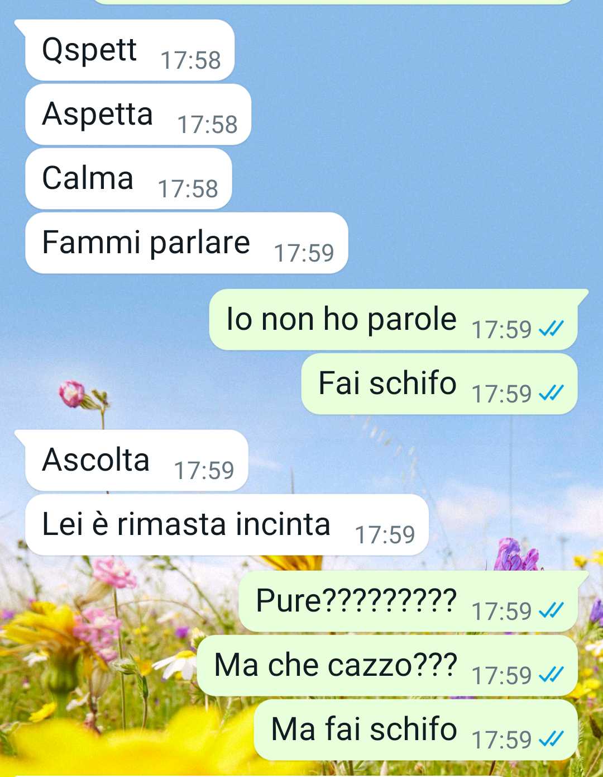
Task: Tap the 'Ma fai schifo' message
Action: pyautogui.click(x=415, y=729)
